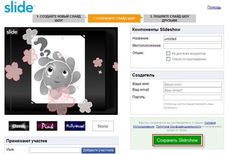This screenshot has height=154, width=229.
Task: Pick the Hollywood theme thumbnail
Action: click(x=75, y=126)
